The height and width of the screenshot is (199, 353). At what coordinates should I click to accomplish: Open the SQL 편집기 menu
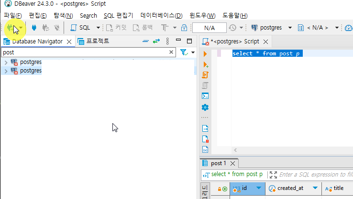click(x=119, y=15)
